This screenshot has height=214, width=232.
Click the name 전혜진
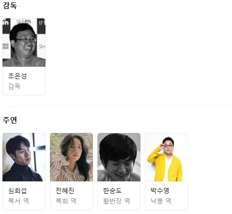click(x=65, y=191)
